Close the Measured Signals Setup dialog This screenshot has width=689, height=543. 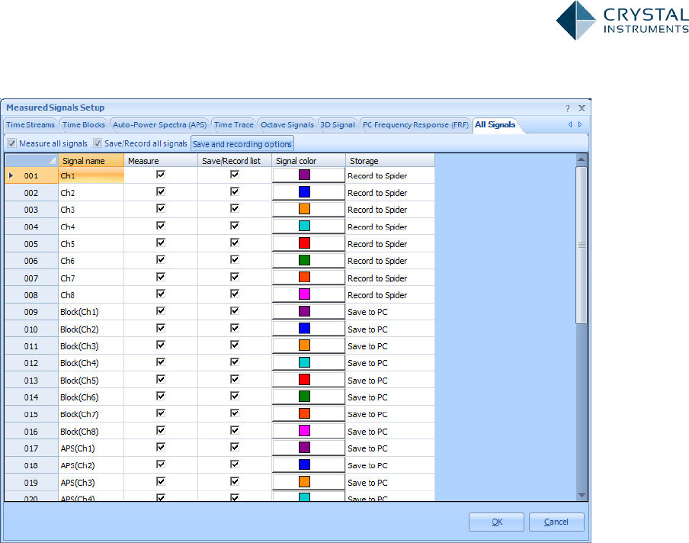tap(582, 108)
